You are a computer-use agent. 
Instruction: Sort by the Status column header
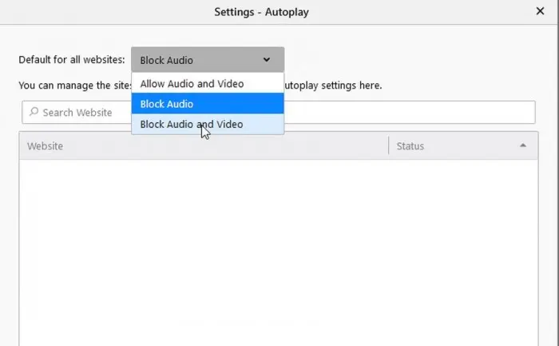463,146
